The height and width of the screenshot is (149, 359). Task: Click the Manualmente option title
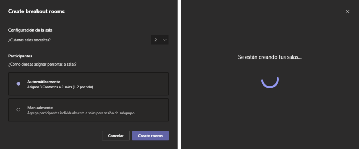pyautogui.click(x=40, y=108)
